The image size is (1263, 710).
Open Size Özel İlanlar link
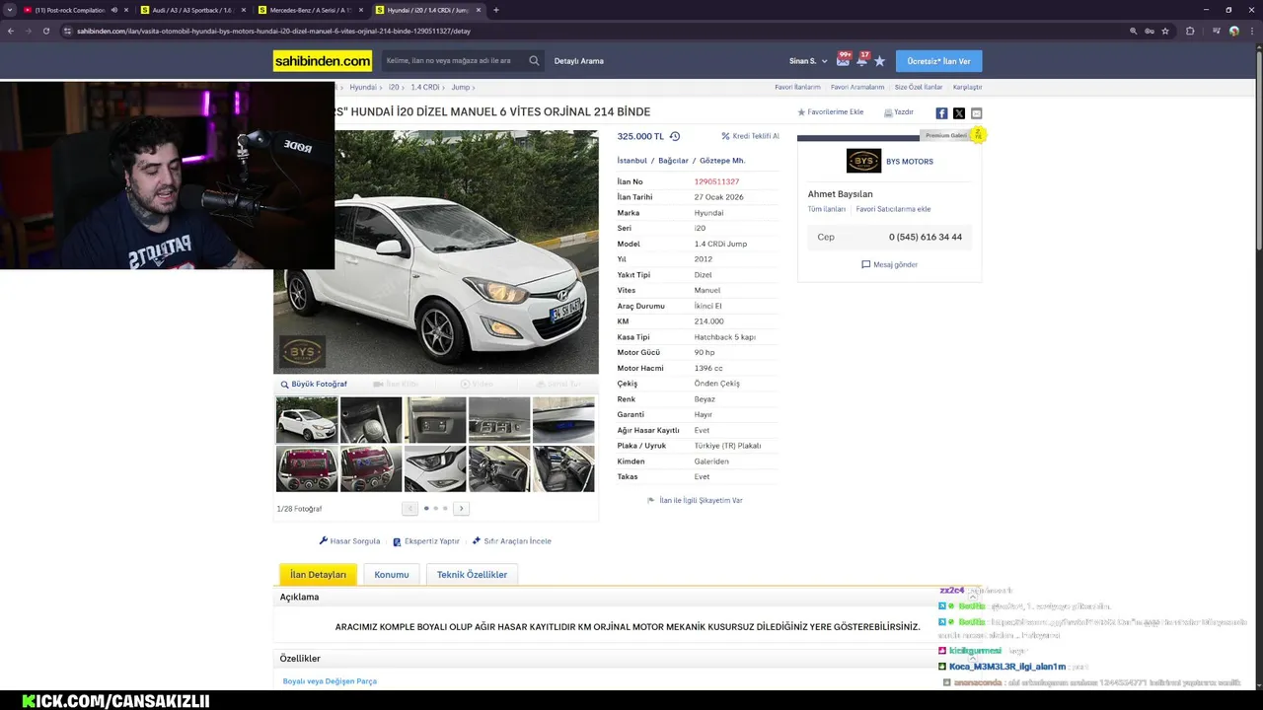point(919,88)
